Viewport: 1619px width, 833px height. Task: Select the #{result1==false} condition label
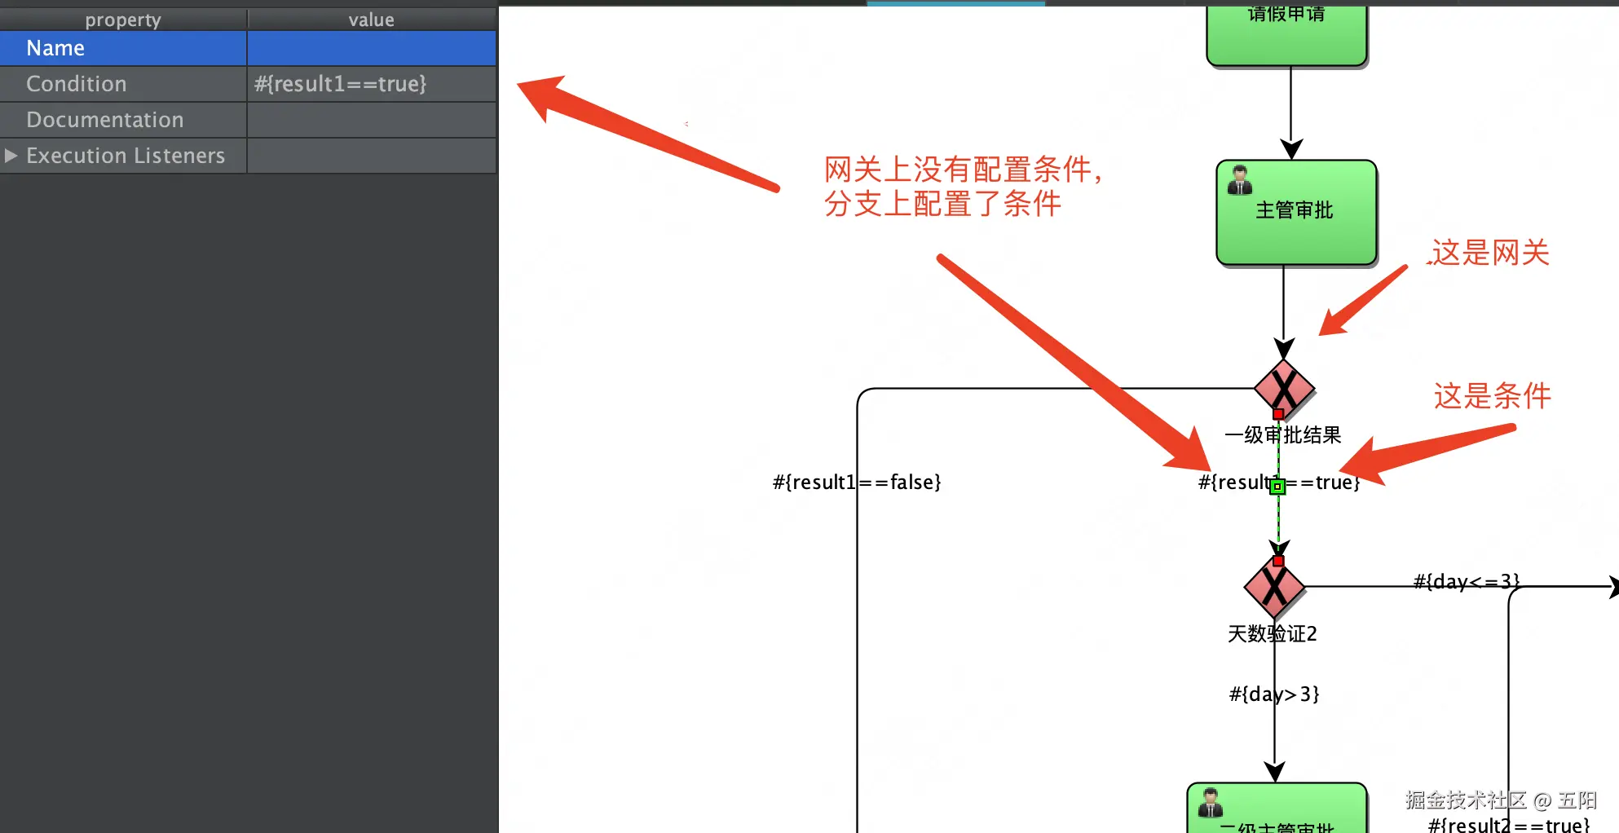[x=857, y=483]
